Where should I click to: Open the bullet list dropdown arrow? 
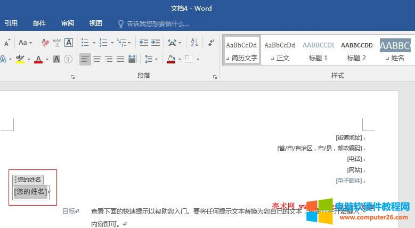94,43
